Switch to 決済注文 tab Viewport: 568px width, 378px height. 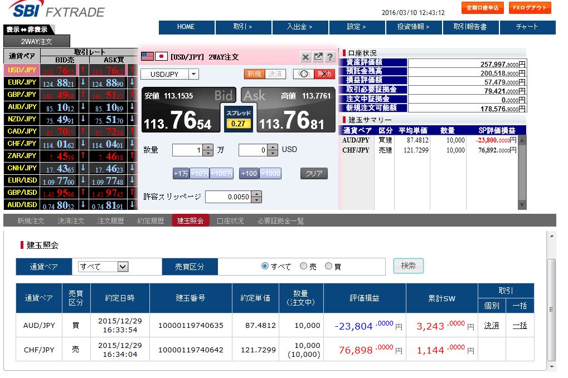coord(71,220)
